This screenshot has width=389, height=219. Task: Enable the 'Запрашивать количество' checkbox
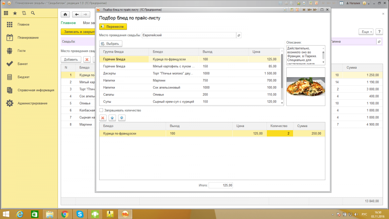(102, 110)
